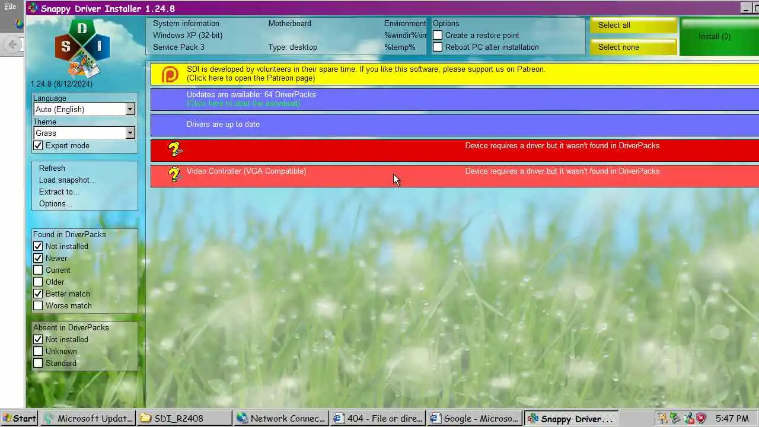The image size is (759, 427).
Task: Open the Theme dropdown
Action: click(x=84, y=133)
